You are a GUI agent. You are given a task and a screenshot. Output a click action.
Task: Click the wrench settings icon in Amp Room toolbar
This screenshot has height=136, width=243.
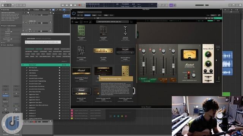[90, 22]
